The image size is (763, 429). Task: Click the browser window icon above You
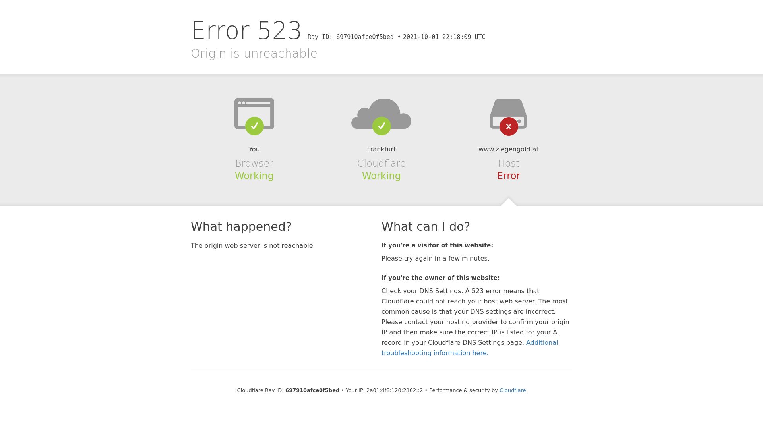(x=254, y=114)
